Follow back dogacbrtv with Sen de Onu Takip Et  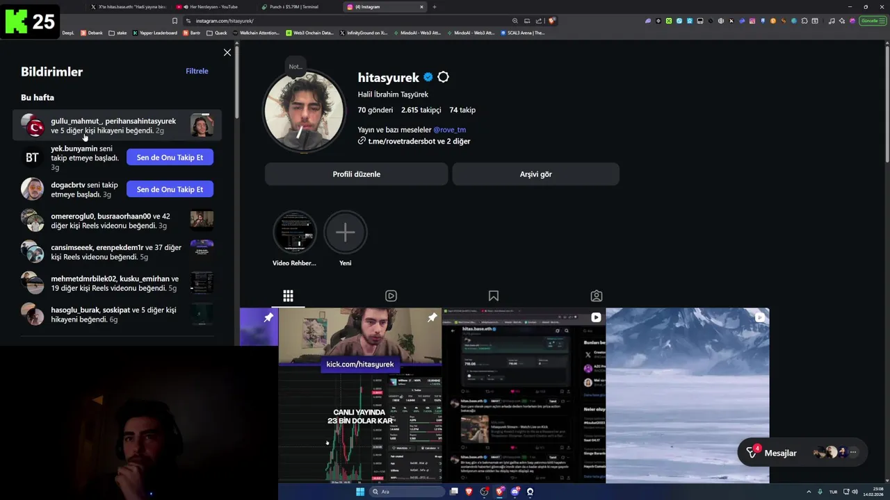170,190
